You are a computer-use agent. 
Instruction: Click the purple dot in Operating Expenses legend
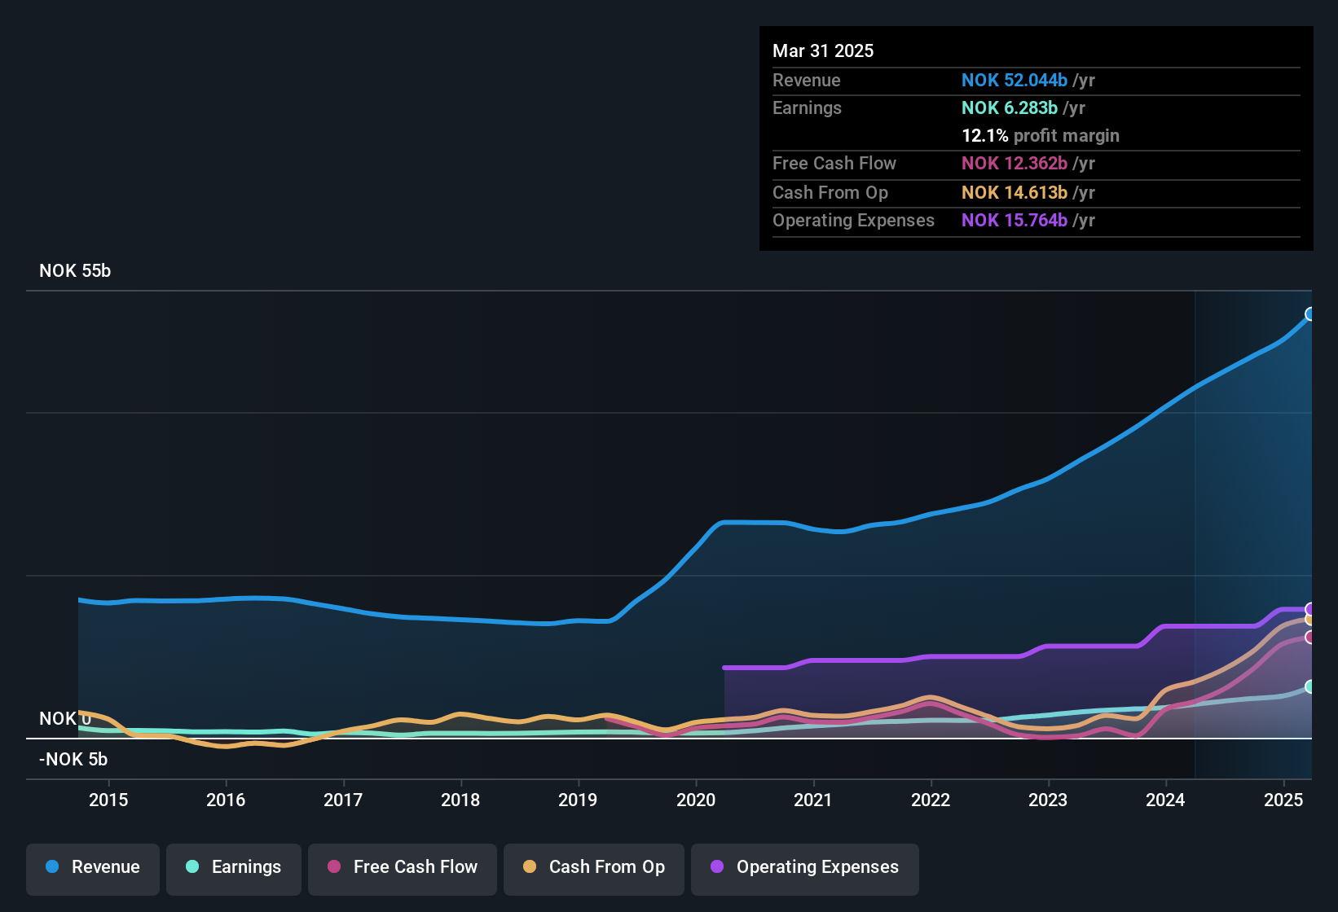pos(717,866)
